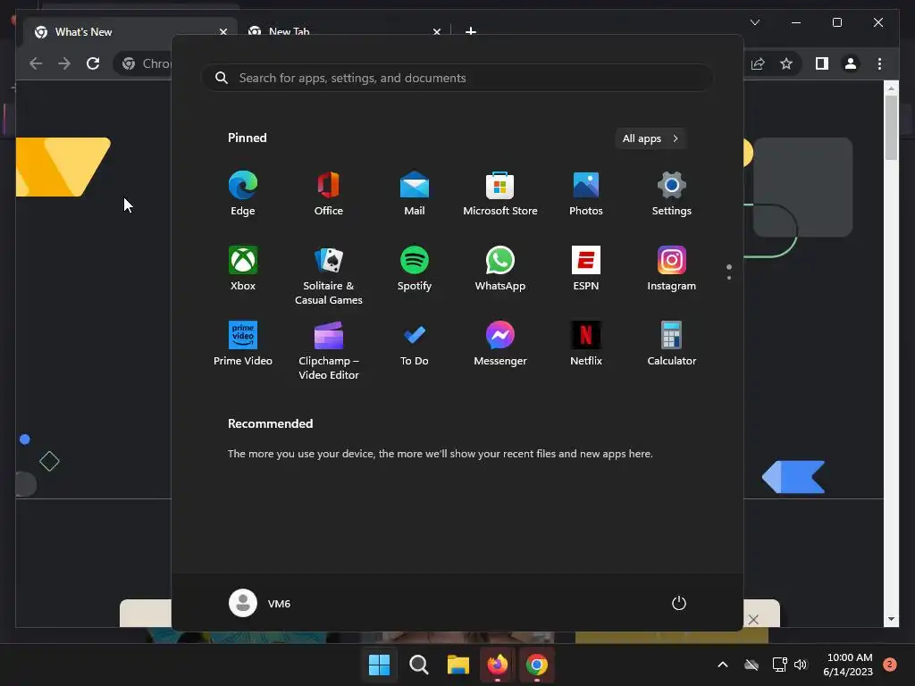Open Chrome's three-dot menu
This screenshot has height=686, width=915.
pos(879,63)
